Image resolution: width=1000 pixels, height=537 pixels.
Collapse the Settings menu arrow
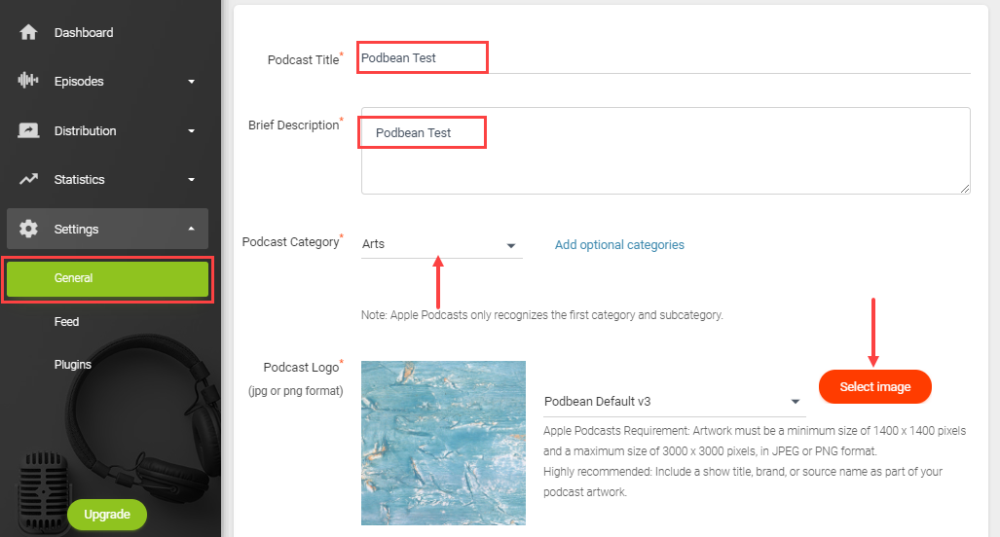pyautogui.click(x=191, y=228)
